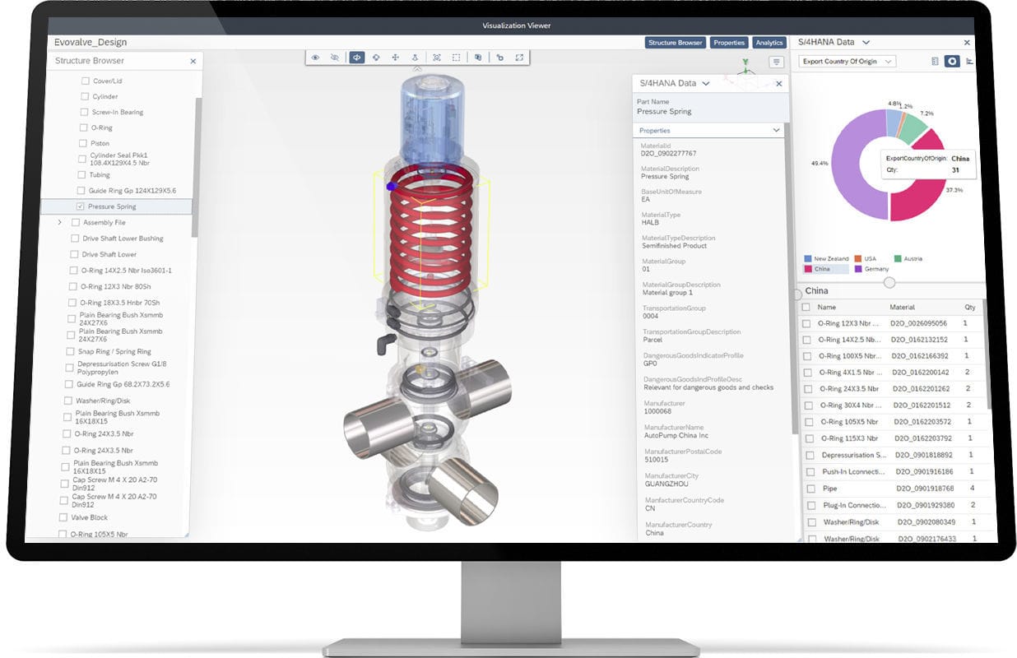Click the Zoom tool icon
This screenshot has width=1017, height=658.
[x=416, y=58]
